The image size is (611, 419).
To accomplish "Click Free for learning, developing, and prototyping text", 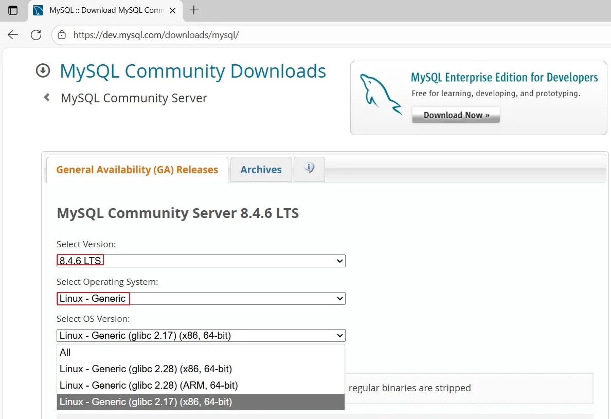I will (496, 94).
